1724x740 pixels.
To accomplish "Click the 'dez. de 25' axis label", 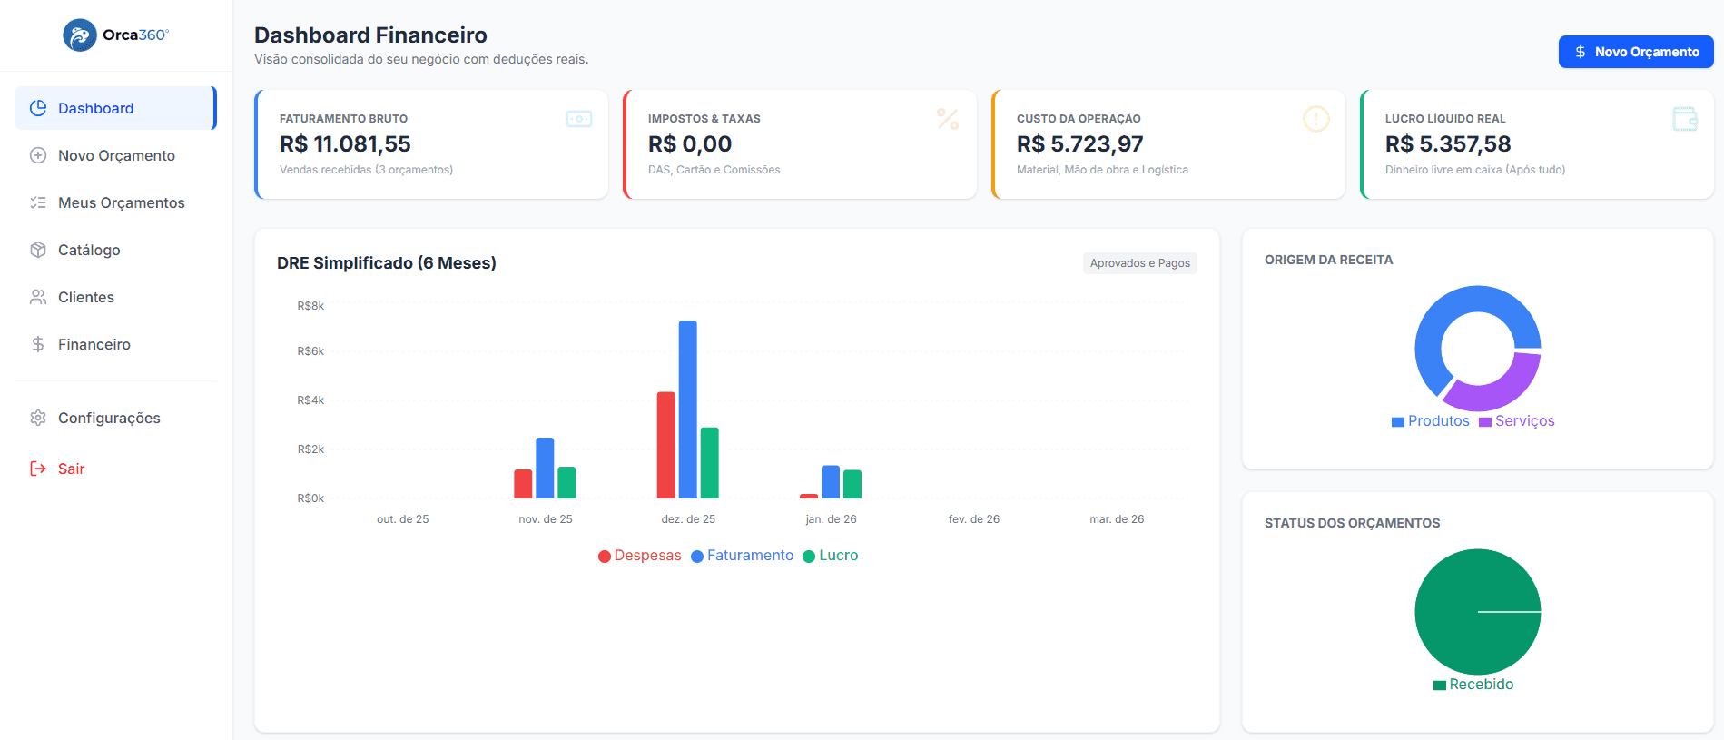I will [688, 519].
